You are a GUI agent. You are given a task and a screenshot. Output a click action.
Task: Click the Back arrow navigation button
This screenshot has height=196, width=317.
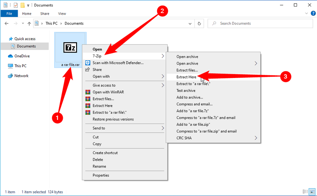point(7,23)
